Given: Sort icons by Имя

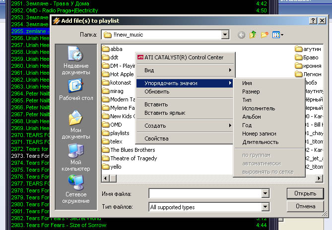Looking at the screenshot, I should [269, 83].
